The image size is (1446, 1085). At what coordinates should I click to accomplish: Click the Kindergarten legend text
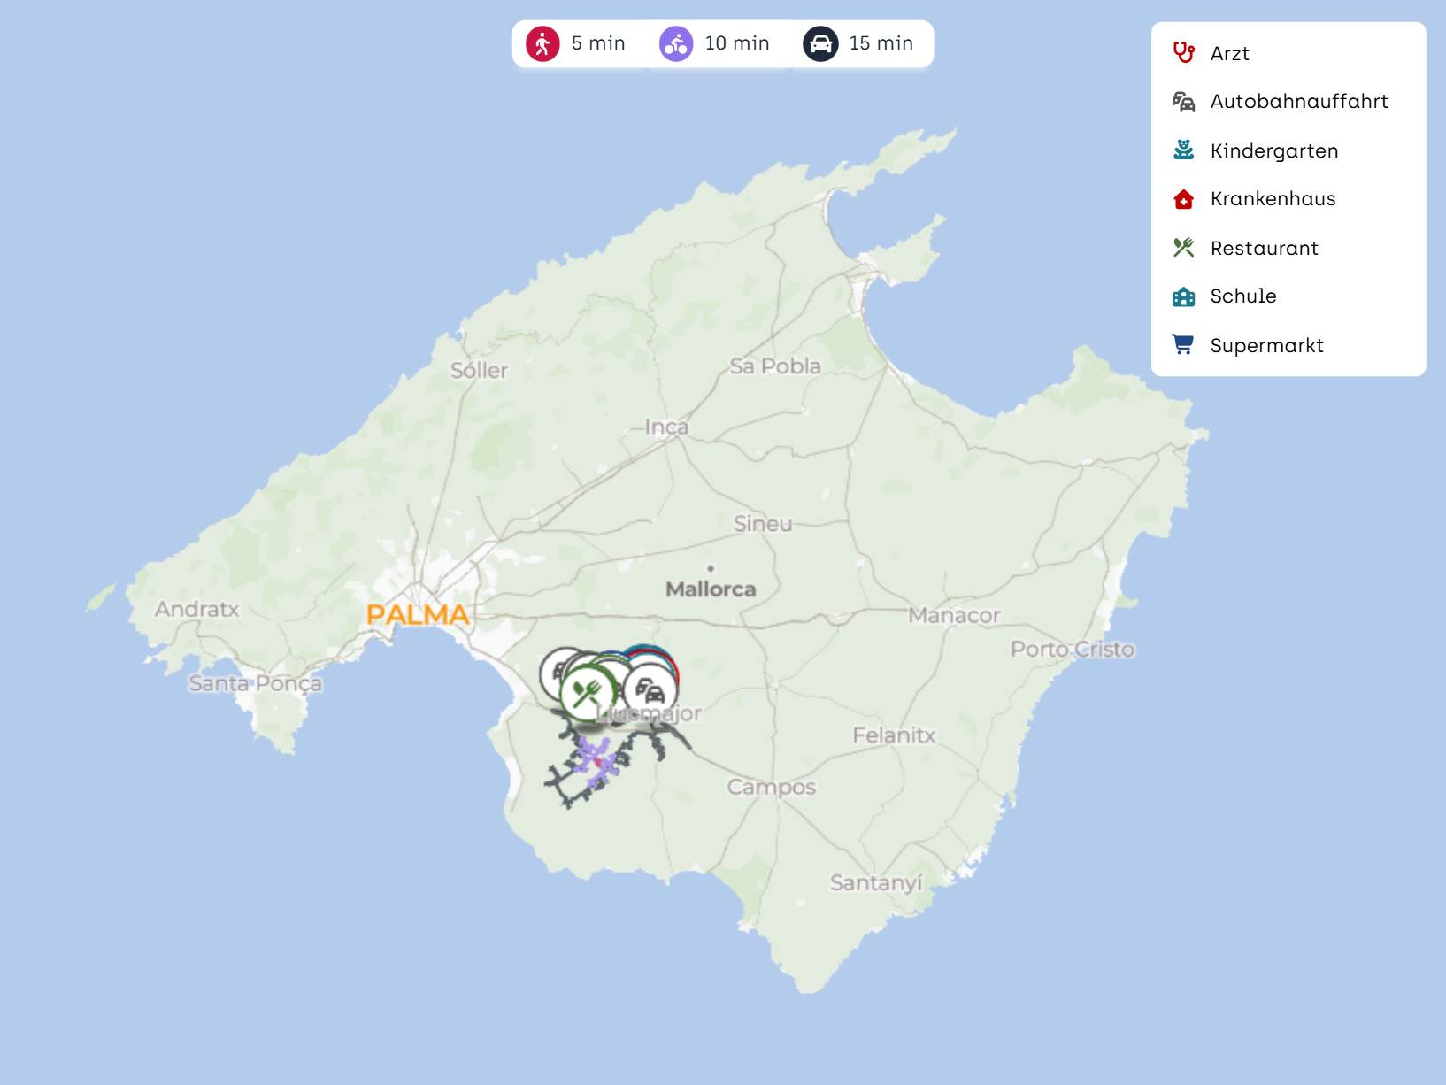1273,151
